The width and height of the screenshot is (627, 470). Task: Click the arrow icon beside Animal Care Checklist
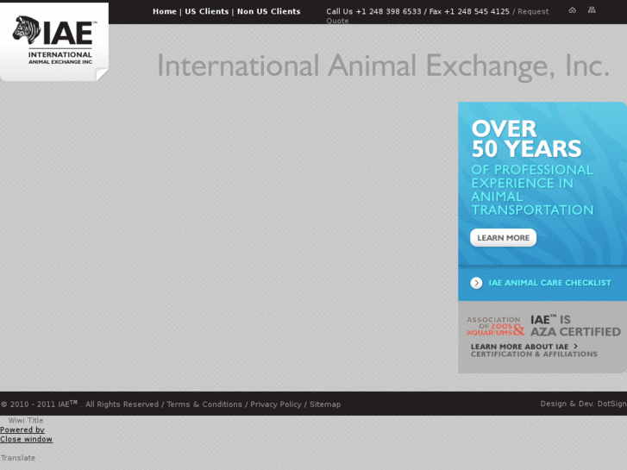point(476,283)
